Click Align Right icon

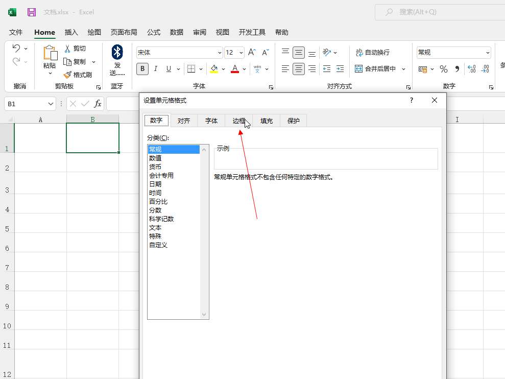tap(312, 68)
